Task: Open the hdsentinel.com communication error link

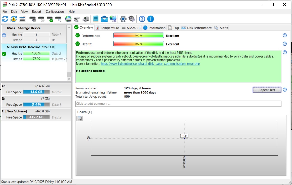Action: pyautogui.click(x=150, y=64)
